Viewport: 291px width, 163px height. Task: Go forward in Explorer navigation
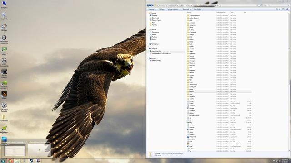151,5
